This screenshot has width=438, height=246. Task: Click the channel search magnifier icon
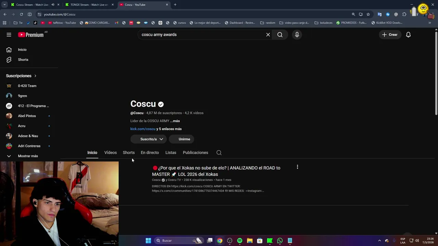coord(219,153)
